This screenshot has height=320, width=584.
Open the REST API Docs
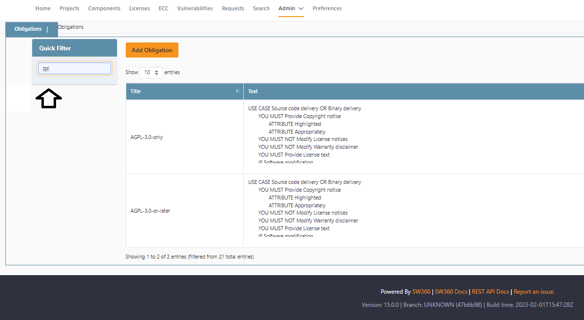coord(490,291)
